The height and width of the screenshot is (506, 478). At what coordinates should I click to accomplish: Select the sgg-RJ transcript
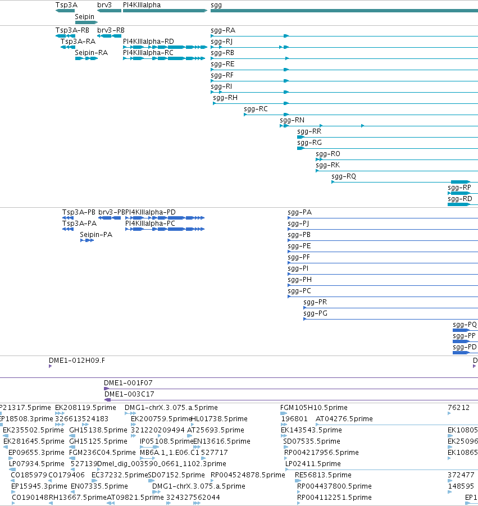pos(344,47)
